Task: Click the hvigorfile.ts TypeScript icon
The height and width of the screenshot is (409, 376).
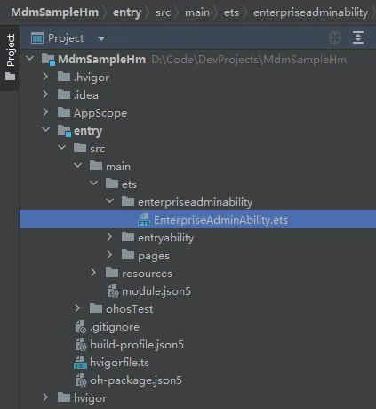Action: click(80, 363)
